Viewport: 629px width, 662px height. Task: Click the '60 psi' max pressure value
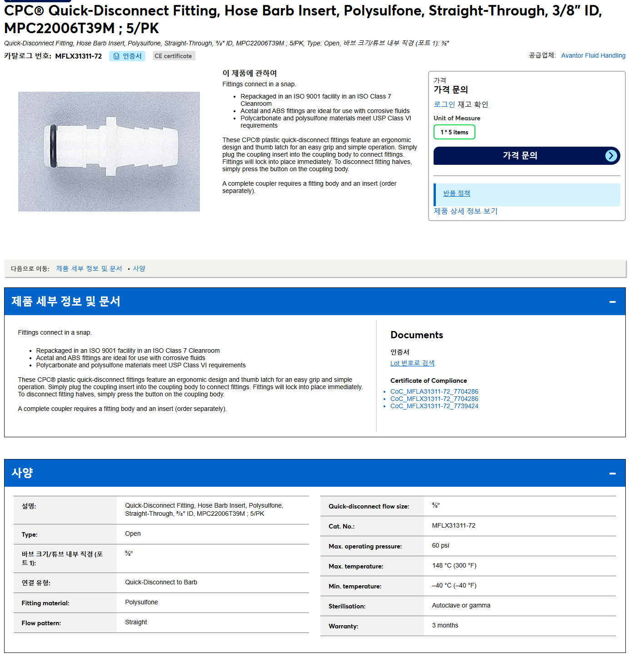pyautogui.click(x=440, y=546)
